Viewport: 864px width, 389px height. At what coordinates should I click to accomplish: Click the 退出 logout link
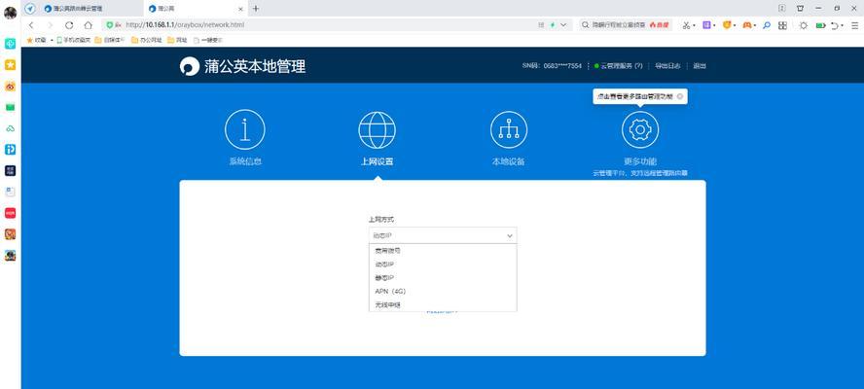pos(700,65)
